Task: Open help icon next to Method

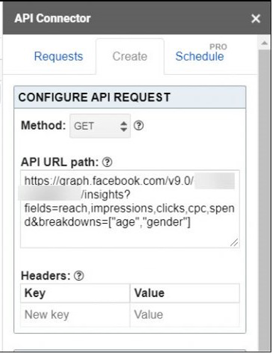Action: [138, 126]
